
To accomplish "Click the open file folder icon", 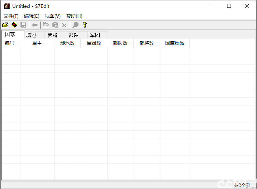I will 6,25.
